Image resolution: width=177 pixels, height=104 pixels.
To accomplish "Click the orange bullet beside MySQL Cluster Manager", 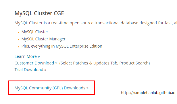I will [19, 40].
